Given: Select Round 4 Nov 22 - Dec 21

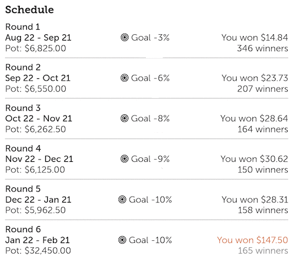Looking at the screenshot, I should pos(146,159).
